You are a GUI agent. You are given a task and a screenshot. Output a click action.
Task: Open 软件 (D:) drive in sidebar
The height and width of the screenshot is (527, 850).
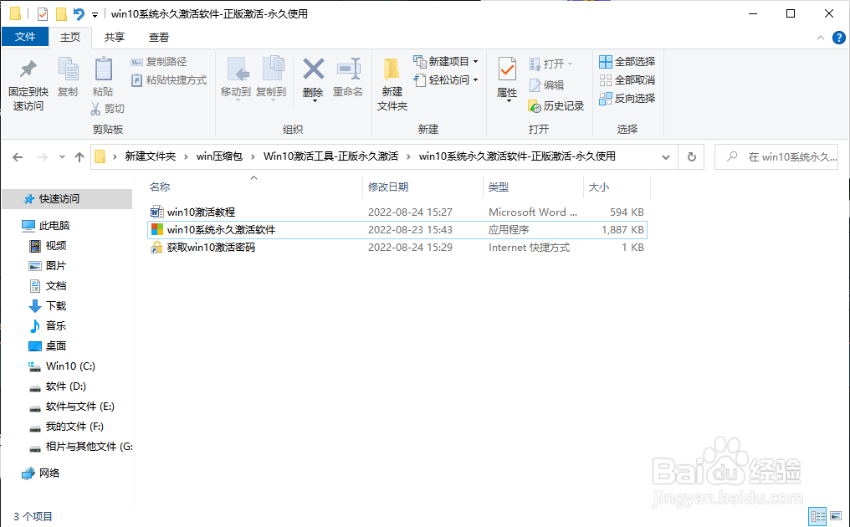(x=65, y=386)
